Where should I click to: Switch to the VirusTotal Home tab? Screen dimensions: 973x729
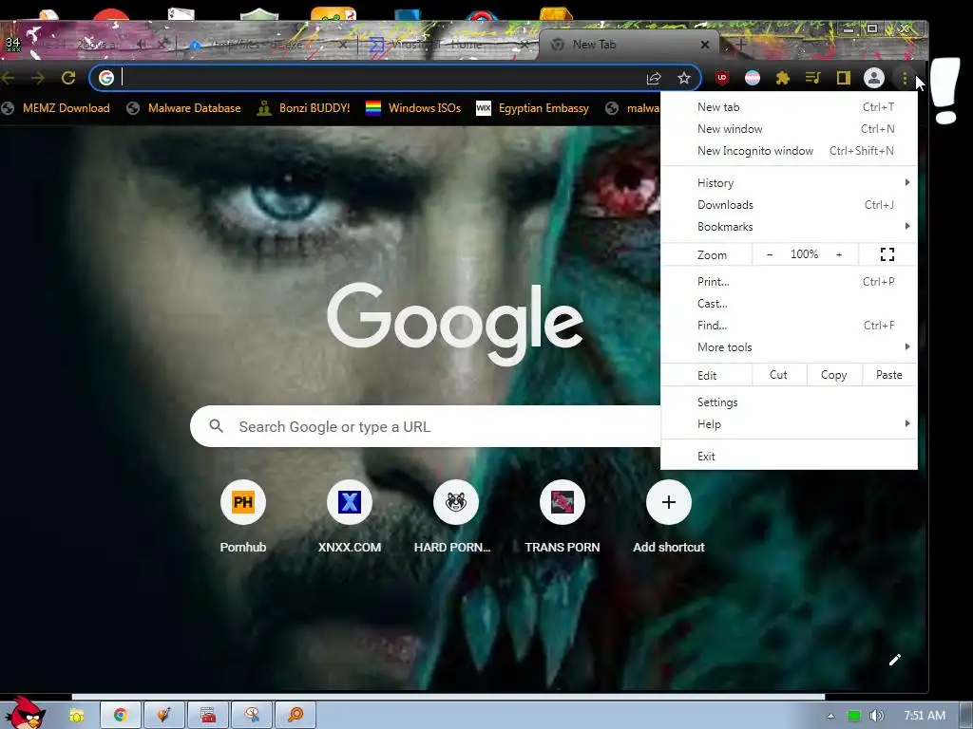(437, 45)
